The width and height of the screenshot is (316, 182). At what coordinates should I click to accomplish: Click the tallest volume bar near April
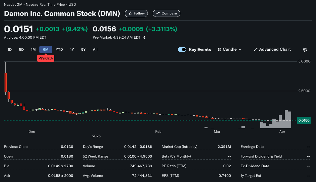(286, 119)
